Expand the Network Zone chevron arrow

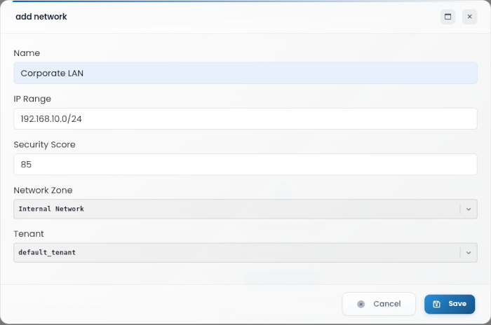469,209
